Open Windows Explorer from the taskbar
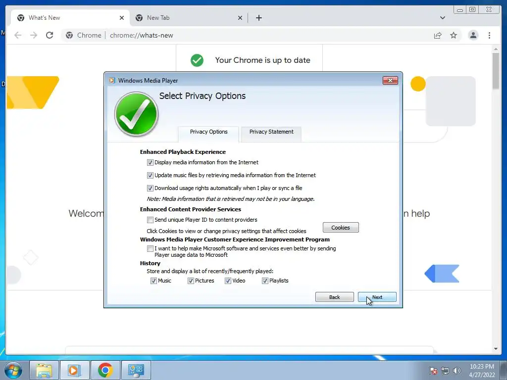The height and width of the screenshot is (380, 507). coord(44,370)
